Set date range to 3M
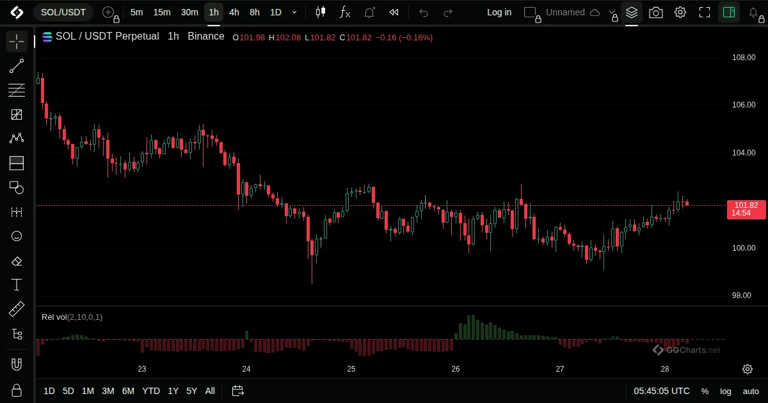Image resolution: width=768 pixels, height=403 pixels. [x=108, y=391]
